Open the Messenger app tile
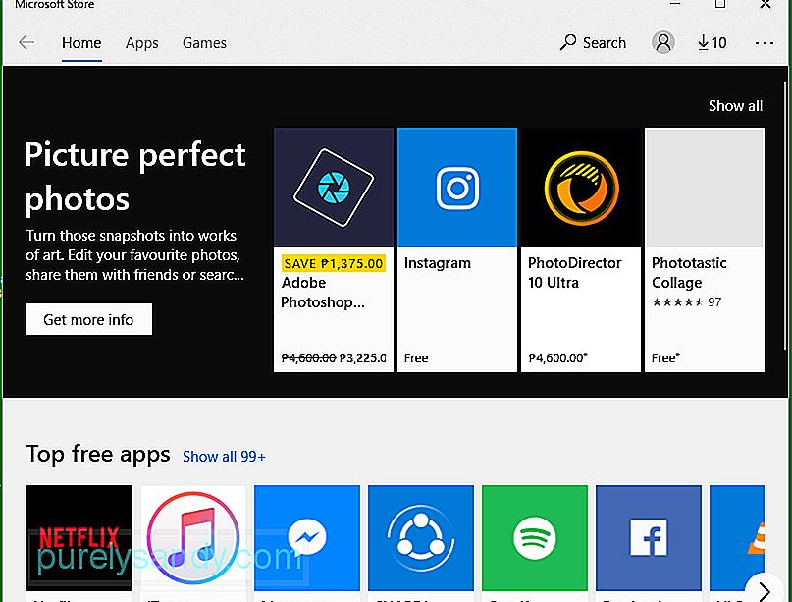Viewport: 792px width, 602px height. pyautogui.click(x=307, y=538)
